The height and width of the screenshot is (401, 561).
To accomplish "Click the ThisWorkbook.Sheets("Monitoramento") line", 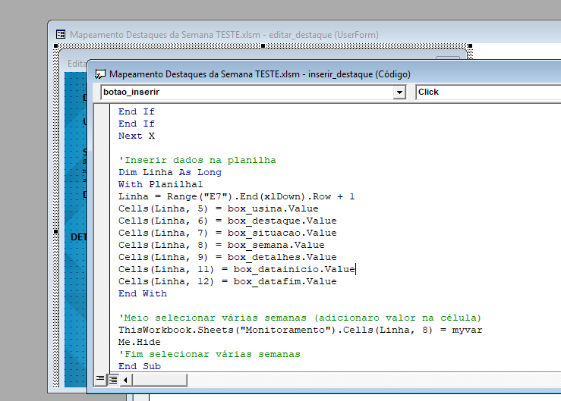I will pos(300,330).
